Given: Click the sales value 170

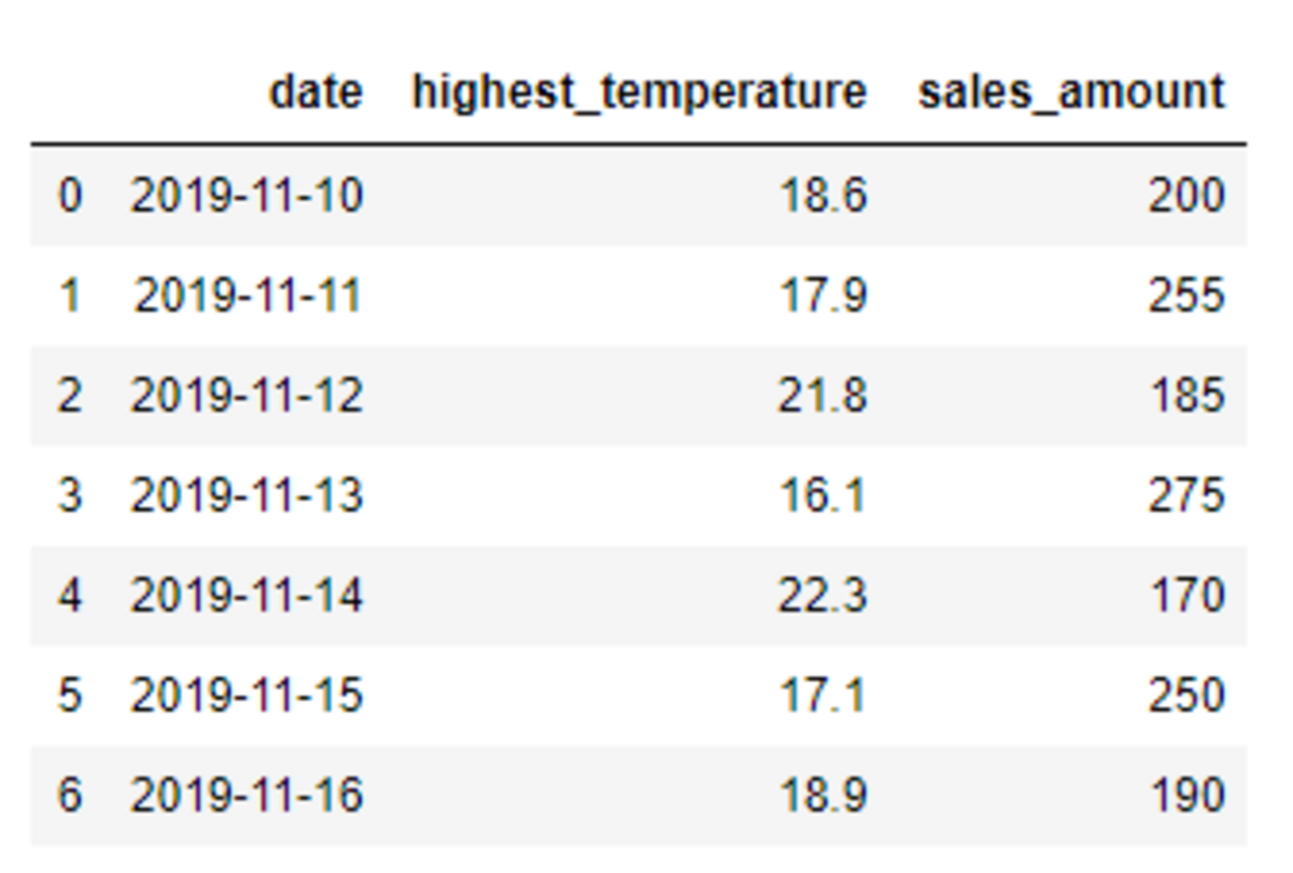Looking at the screenshot, I should [1186, 596].
